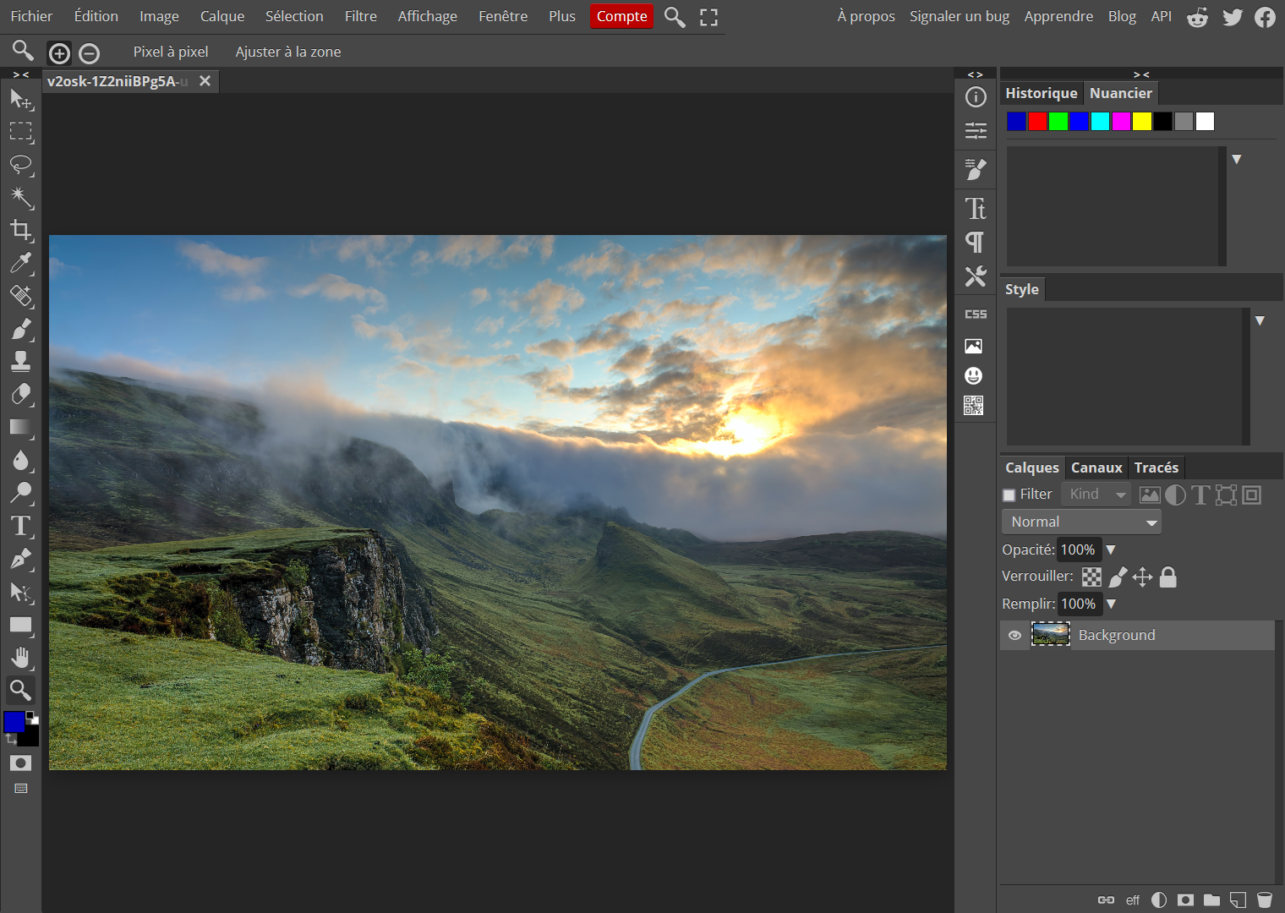Screen dimensions: 1285x913
Task: Toggle lock image pixels brush
Action: click(1118, 577)
